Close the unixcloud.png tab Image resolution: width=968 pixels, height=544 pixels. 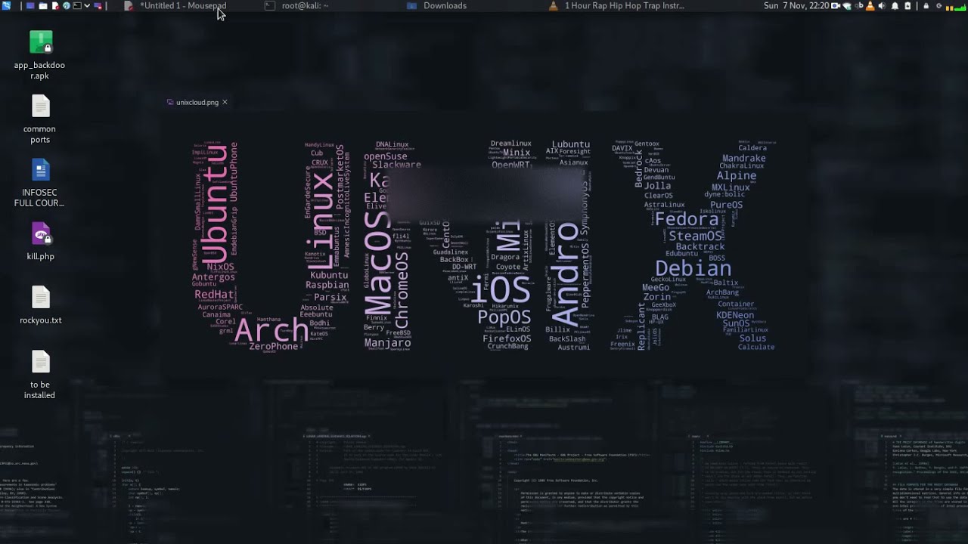pyautogui.click(x=225, y=102)
